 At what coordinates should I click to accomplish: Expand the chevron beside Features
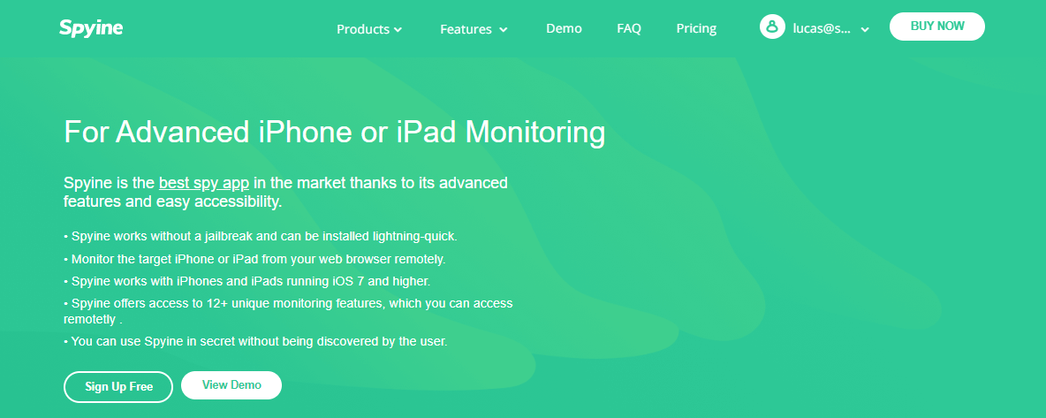(504, 30)
